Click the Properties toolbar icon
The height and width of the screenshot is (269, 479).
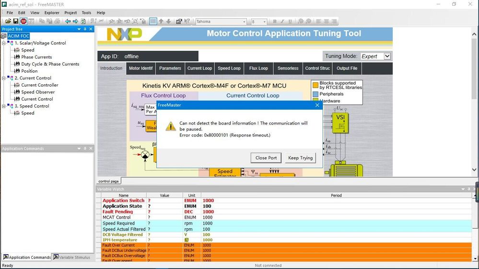pos(179,22)
